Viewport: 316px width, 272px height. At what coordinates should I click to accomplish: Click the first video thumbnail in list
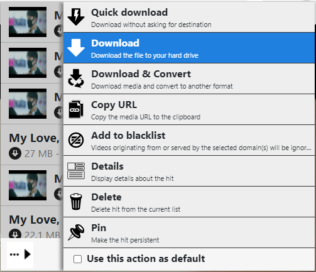(x=28, y=22)
